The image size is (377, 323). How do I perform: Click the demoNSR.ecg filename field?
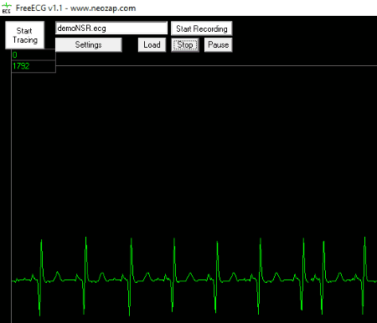click(x=111, y=28)
